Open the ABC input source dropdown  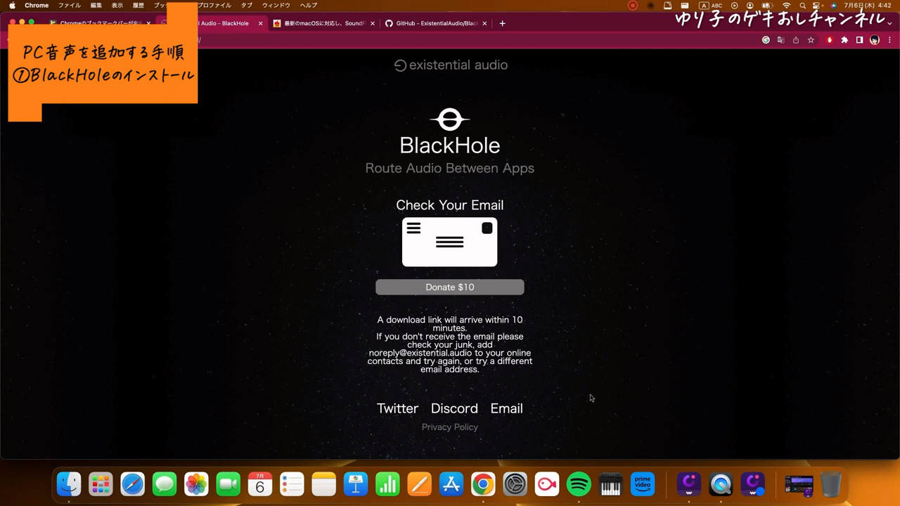tap(711, 6)
